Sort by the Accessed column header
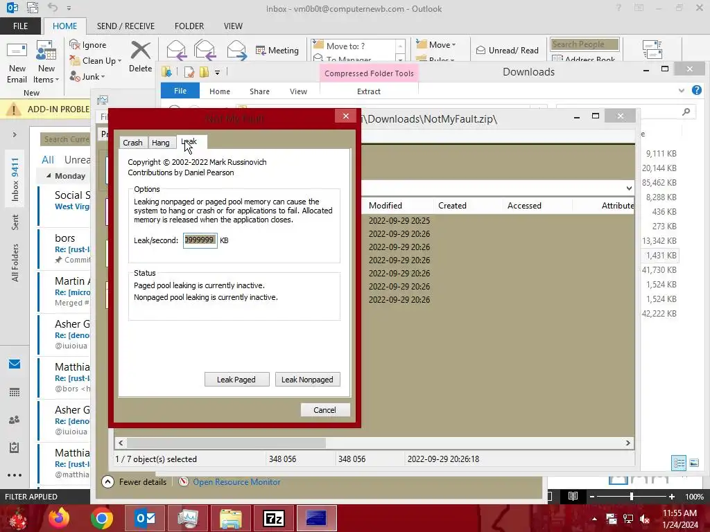 [x=524, y=205]
